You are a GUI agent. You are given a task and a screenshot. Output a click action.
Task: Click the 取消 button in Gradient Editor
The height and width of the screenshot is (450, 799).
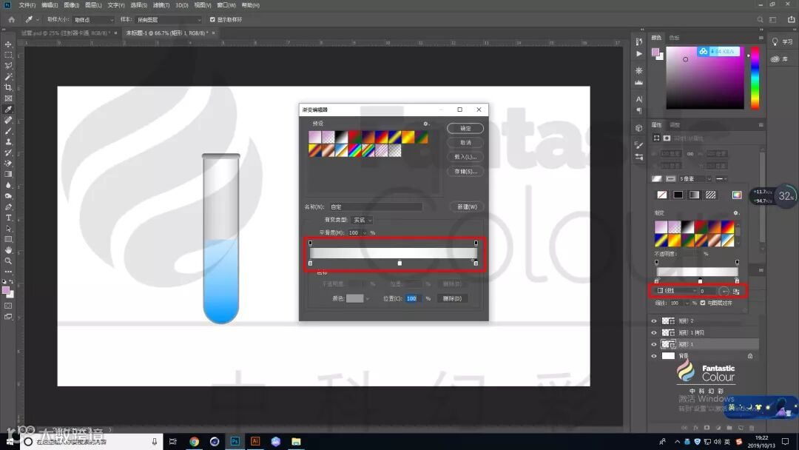pos(465,143)
